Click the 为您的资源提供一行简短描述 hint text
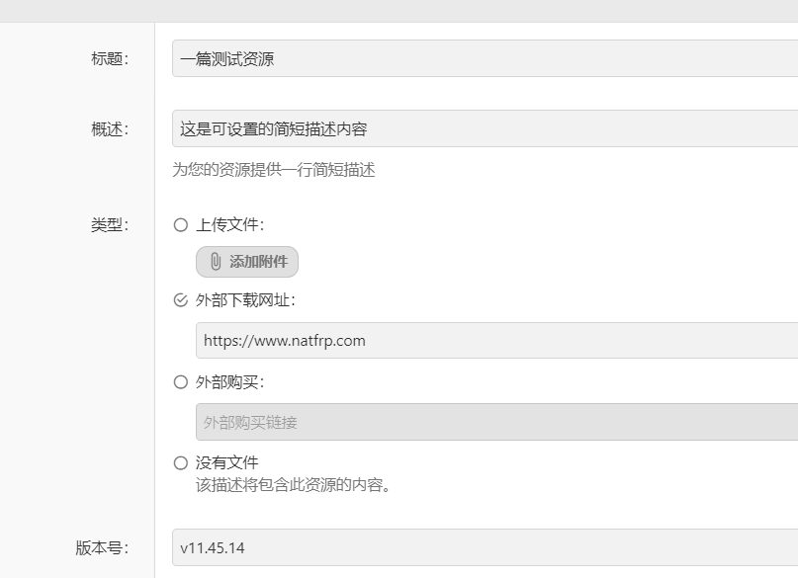 pyautogui.click(x=274, y=170)
